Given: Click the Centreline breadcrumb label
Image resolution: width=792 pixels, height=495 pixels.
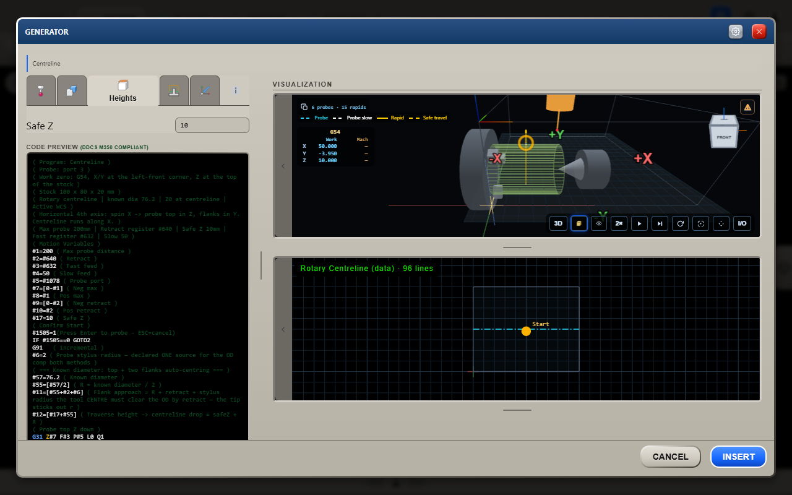Looking at the screenshot, I should [x=46, y=63].
